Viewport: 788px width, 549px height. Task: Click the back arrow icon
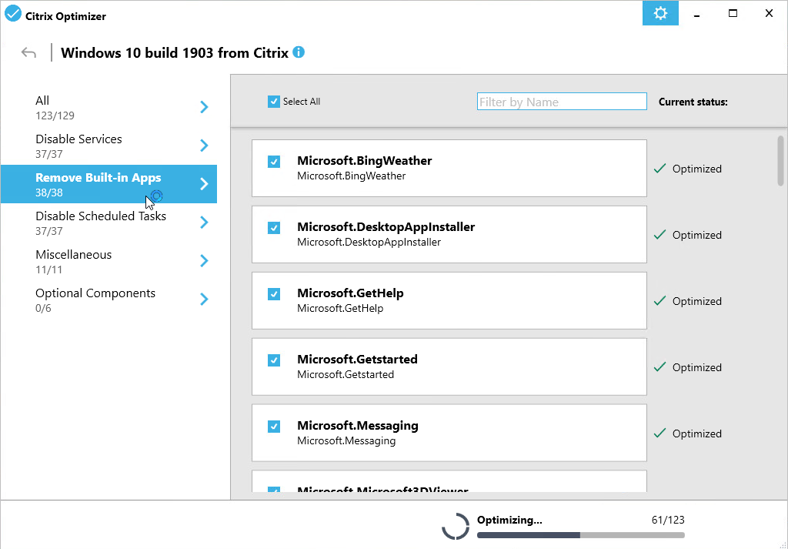pyautogui.click(x=28, y=53)
